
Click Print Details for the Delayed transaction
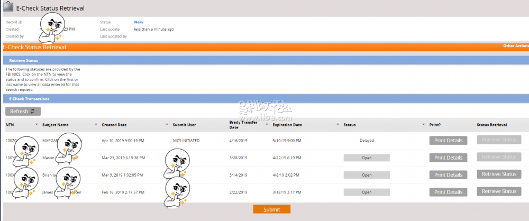pyautogui.click(x=448, y=141)
